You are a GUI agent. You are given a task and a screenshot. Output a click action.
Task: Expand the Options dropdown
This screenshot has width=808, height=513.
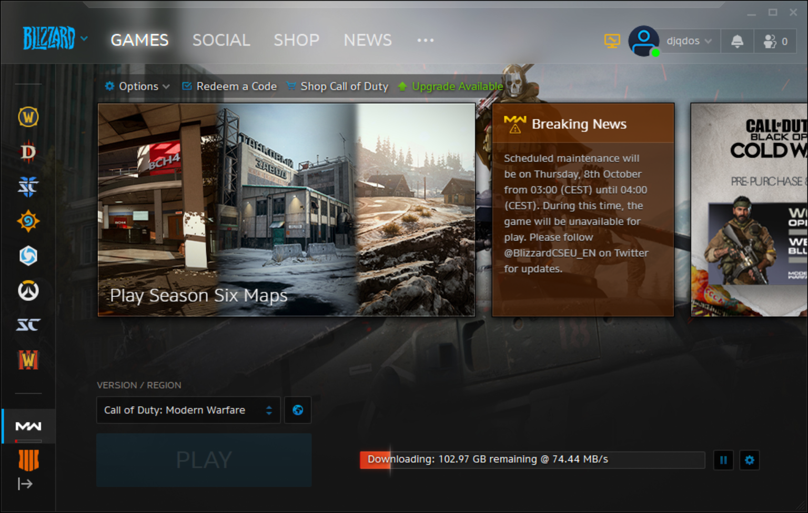(x=137, y=86)
